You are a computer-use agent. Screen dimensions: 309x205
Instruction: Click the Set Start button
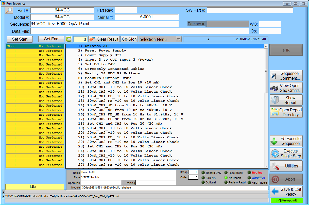pos(20,39)
